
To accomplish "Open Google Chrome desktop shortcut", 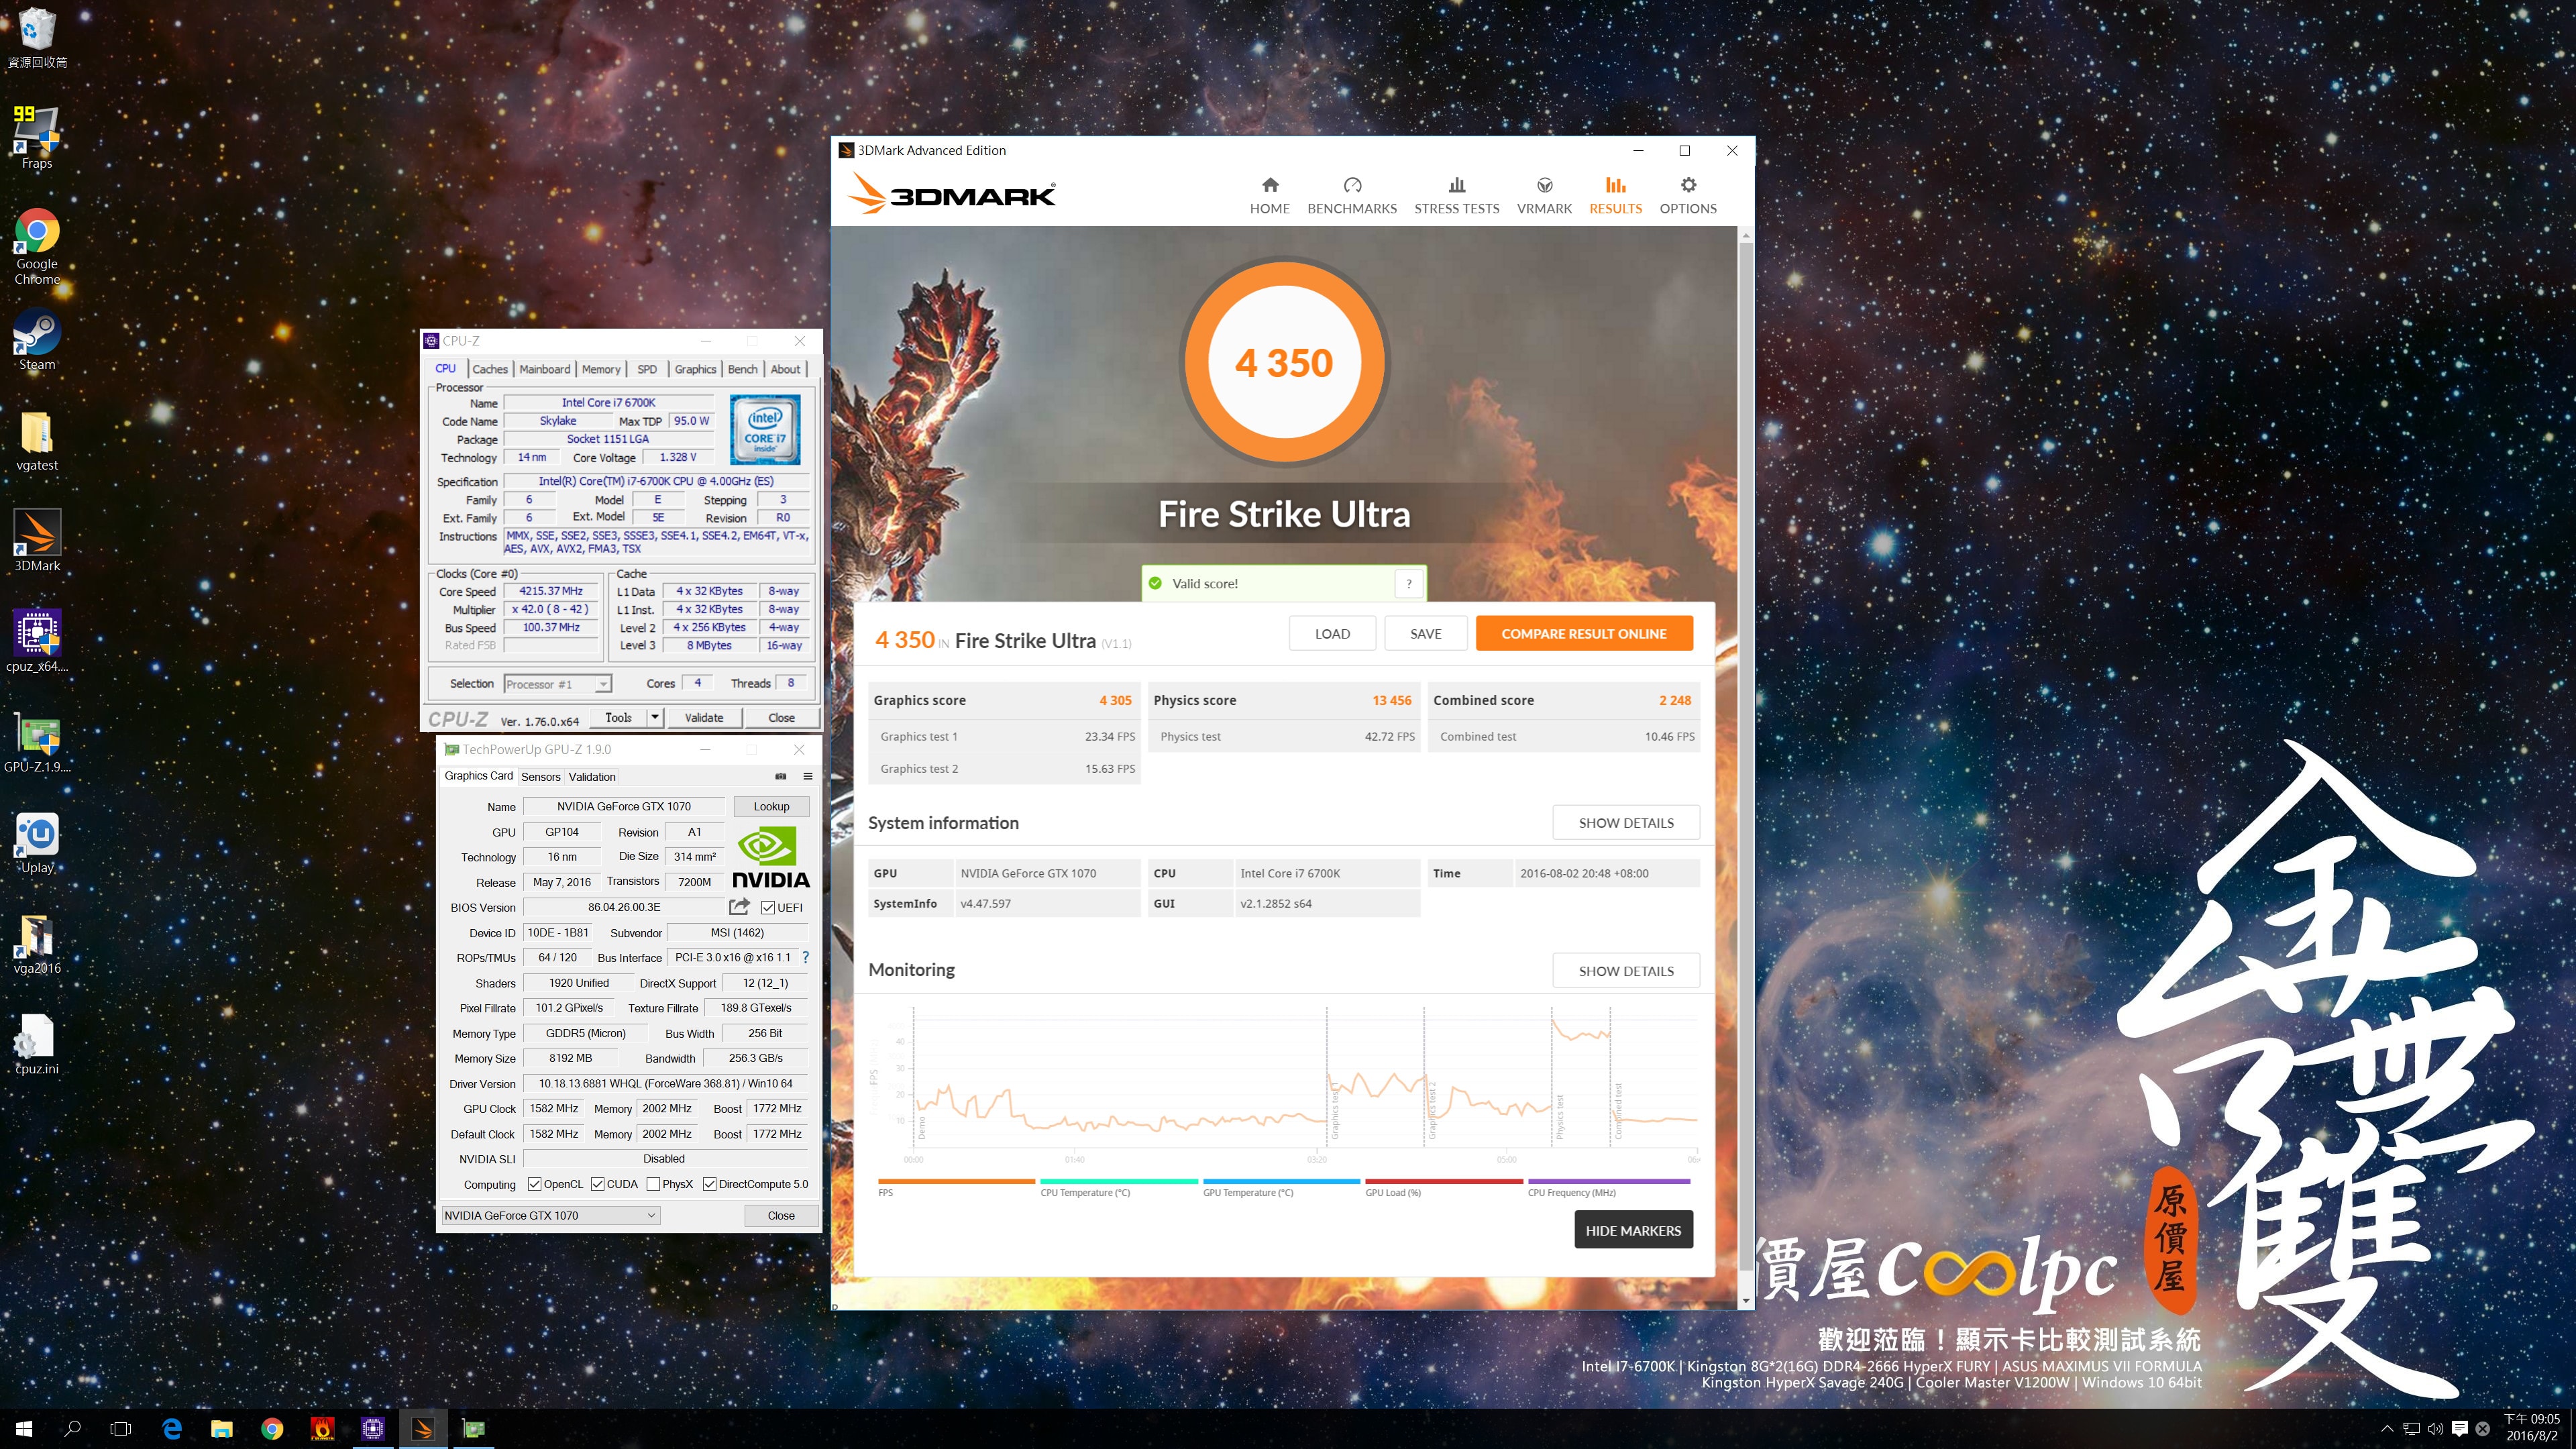I will 37,246.
